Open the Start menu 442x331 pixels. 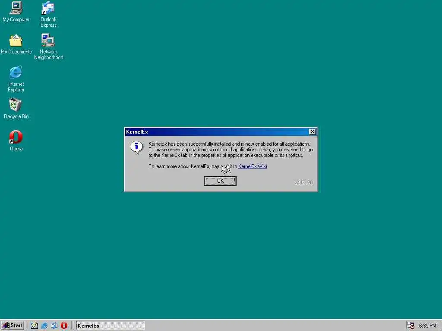[13, 325]
